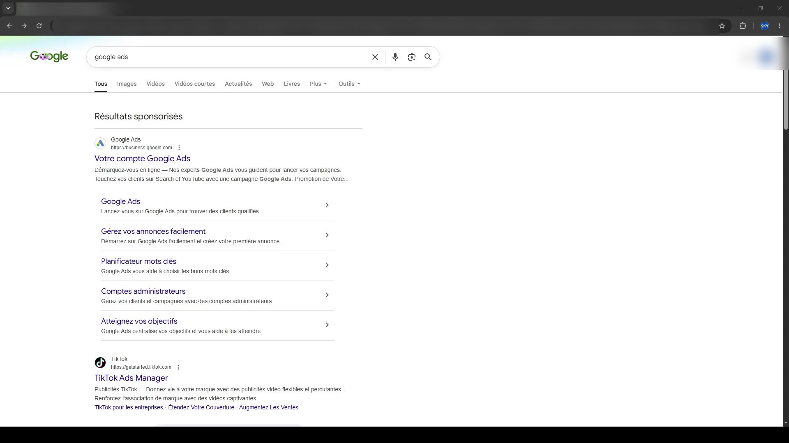Open 'Atteignez vos objectifs' link
Viewport: 789px width, 443px height.
pyautogui.click(x=139, y=321)
